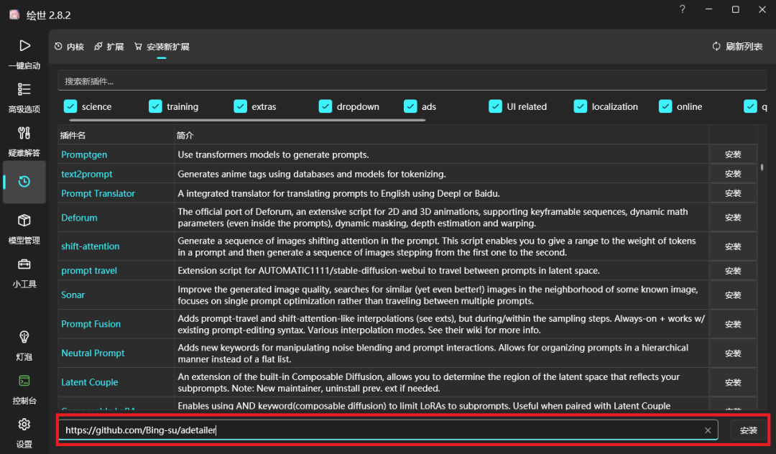The image size is (776, 454).
Task: Open settings gear icon in sidebar
Action: 24,425
